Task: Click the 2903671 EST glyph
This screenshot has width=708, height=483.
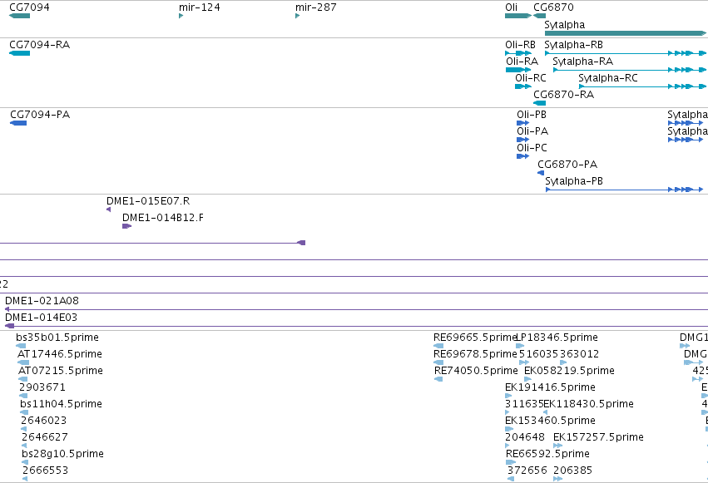Action: 23,396
